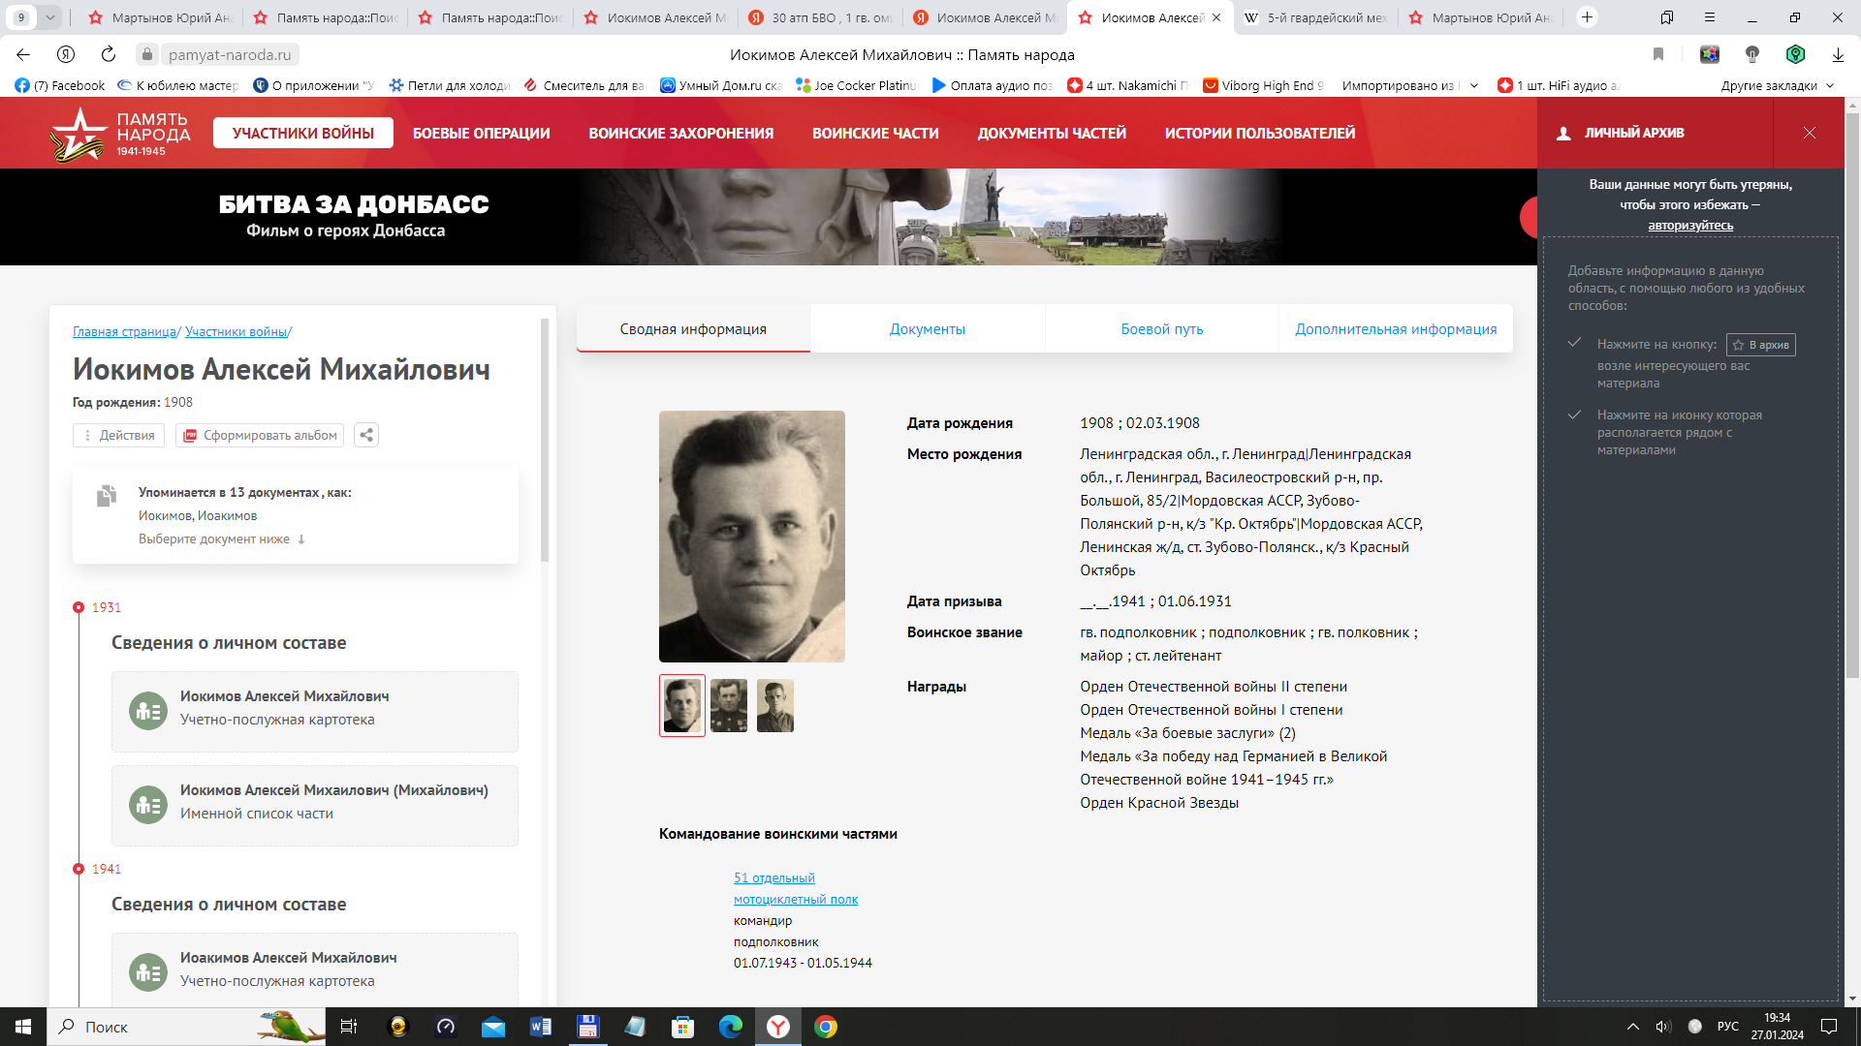Click the green shield extension icon
This screenshot has height=1046, width=1861.
(x=1795, y=54)
